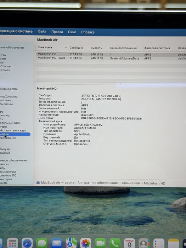Sort by Свободно column header
Screen dimensions: 186x248
pyautogui.click(x=76, y=47)
